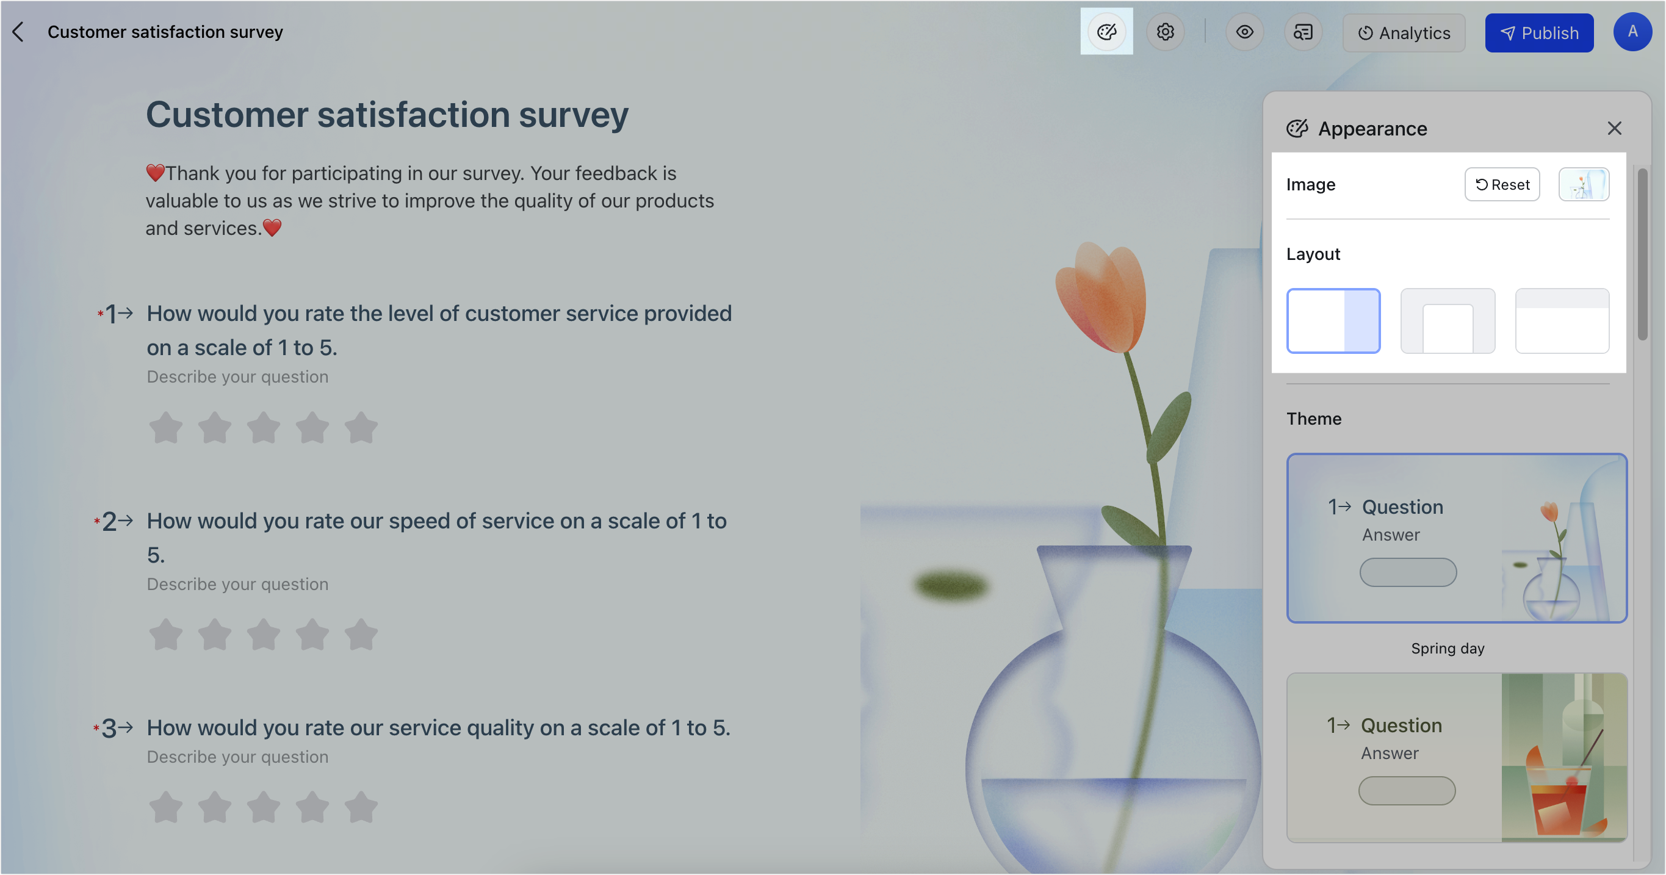Click the Publish button
This screenshot has height=875, width=1666.
[x=1538, y=33]
